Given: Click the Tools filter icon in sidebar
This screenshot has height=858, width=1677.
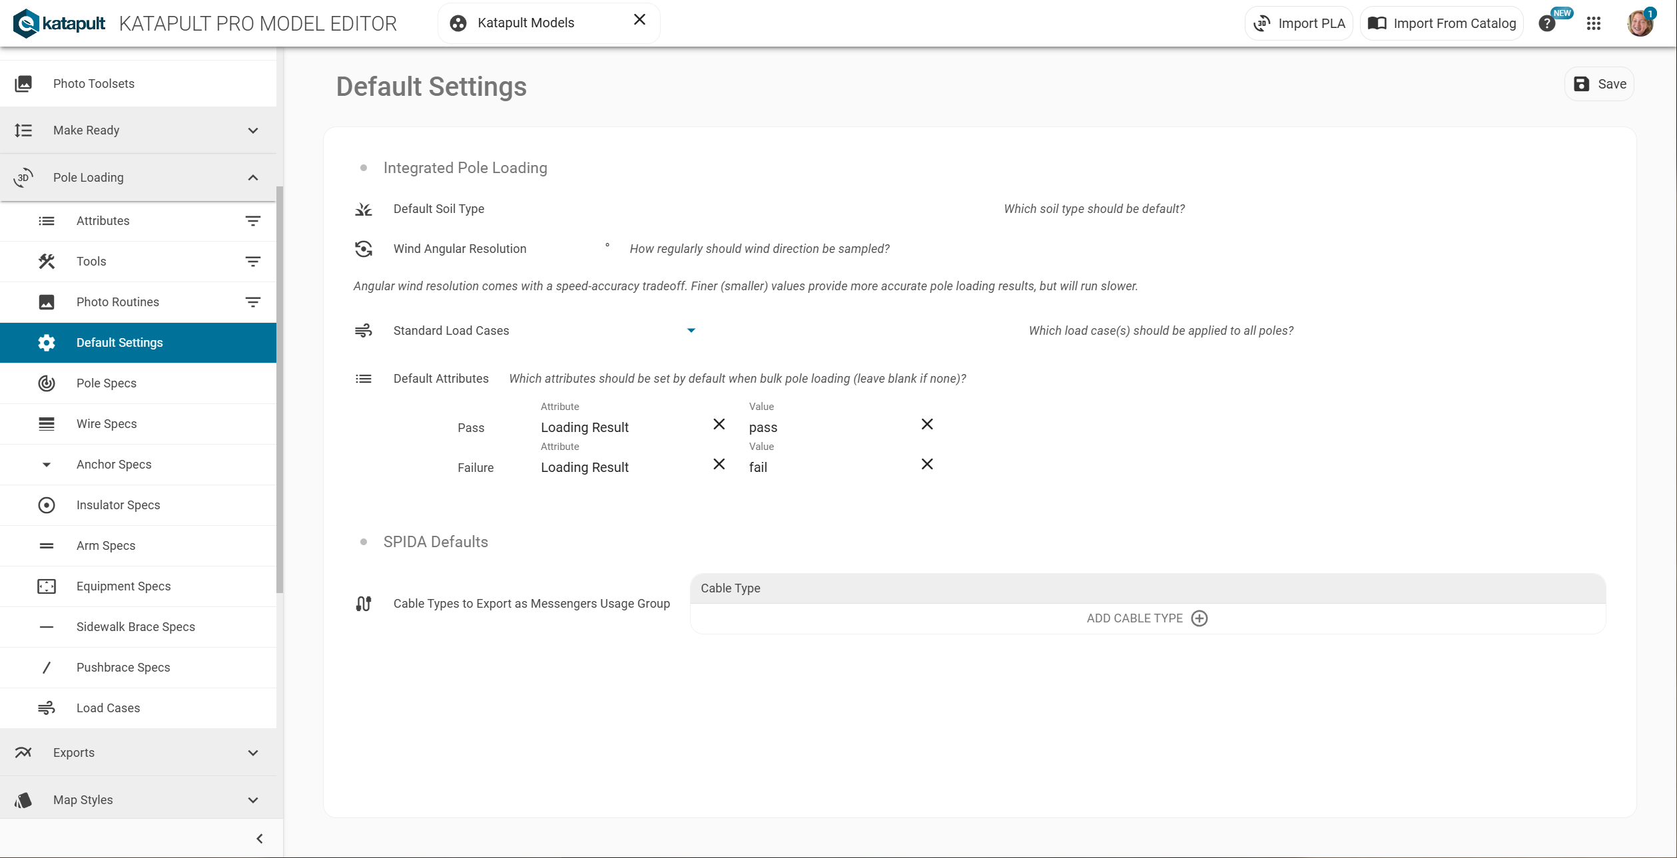Looking at the screenshot, I should [x=252, y=262].
